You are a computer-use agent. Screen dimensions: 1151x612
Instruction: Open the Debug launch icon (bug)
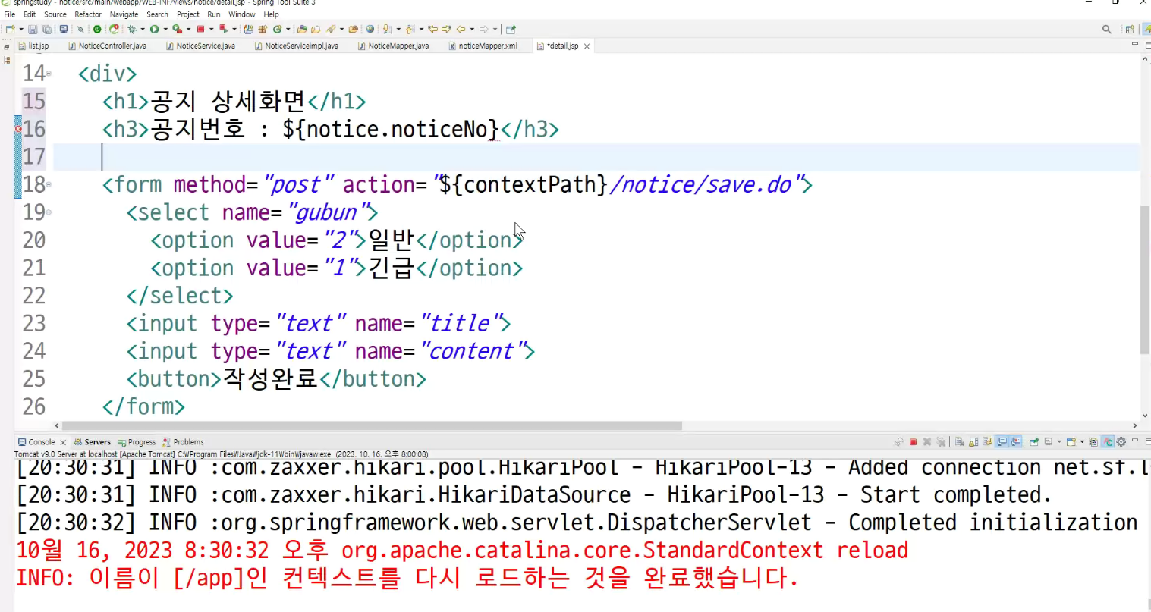[131, 30]
